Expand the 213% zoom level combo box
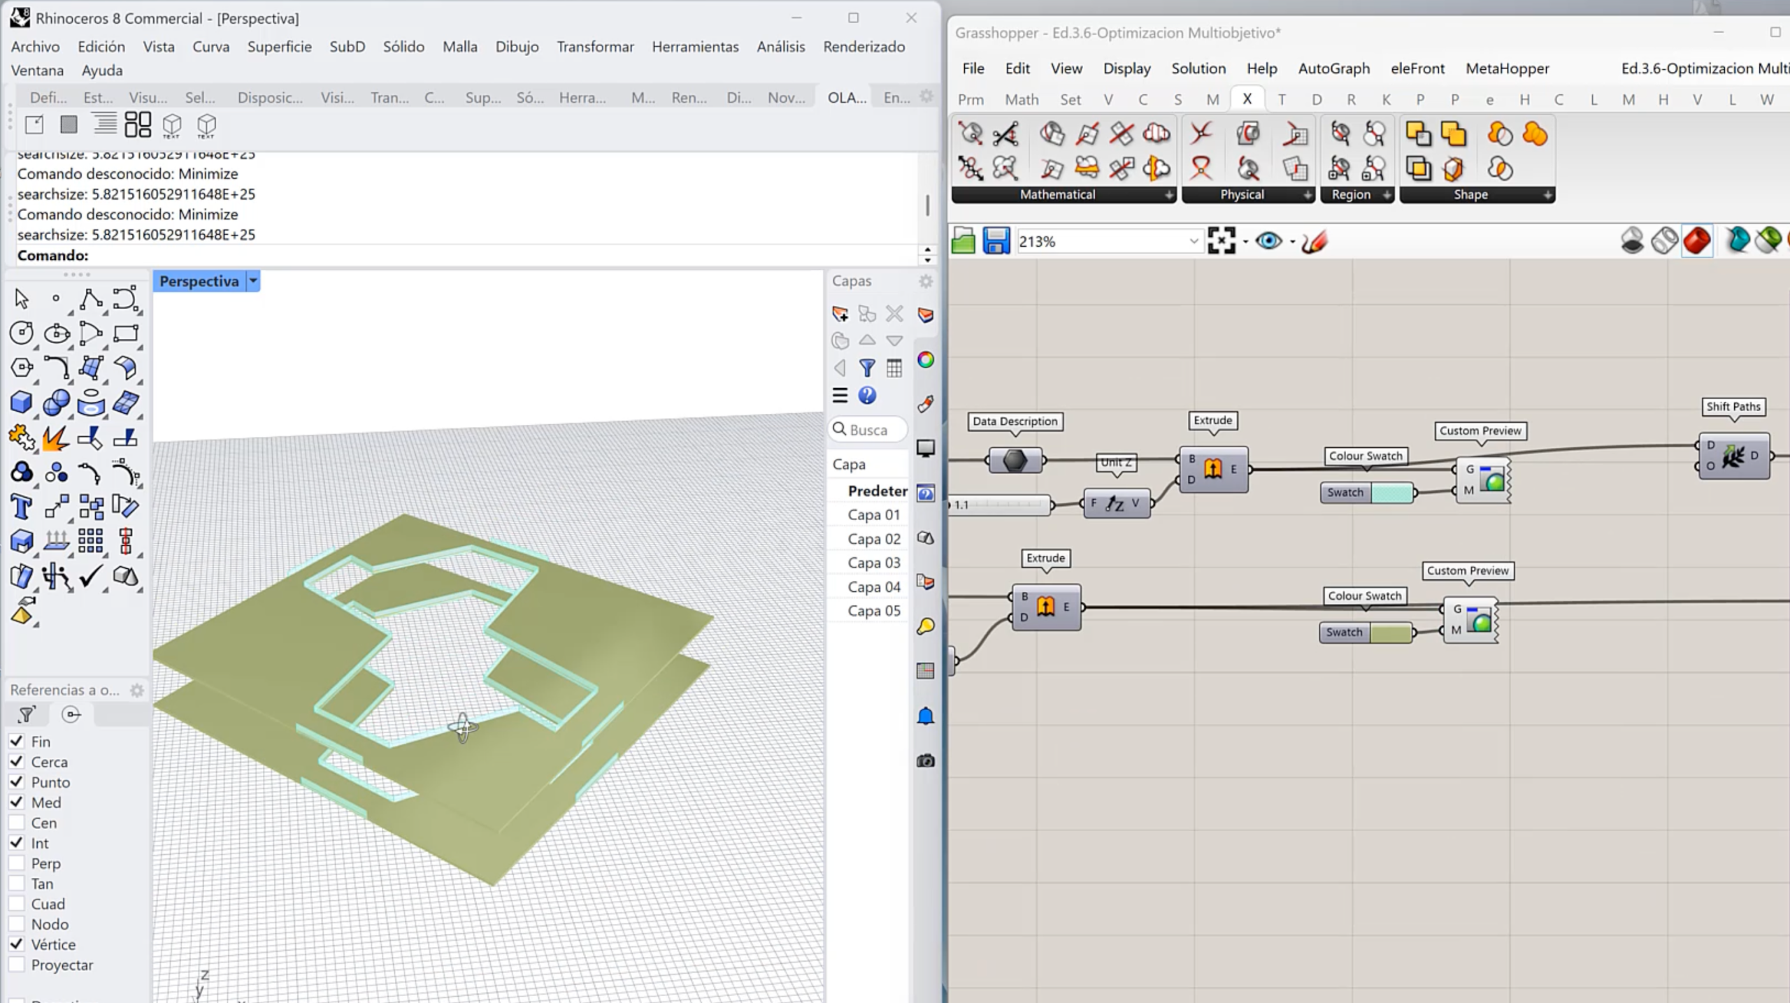The height and width of the screenshot is (1003, 1790). point(1193,241)
